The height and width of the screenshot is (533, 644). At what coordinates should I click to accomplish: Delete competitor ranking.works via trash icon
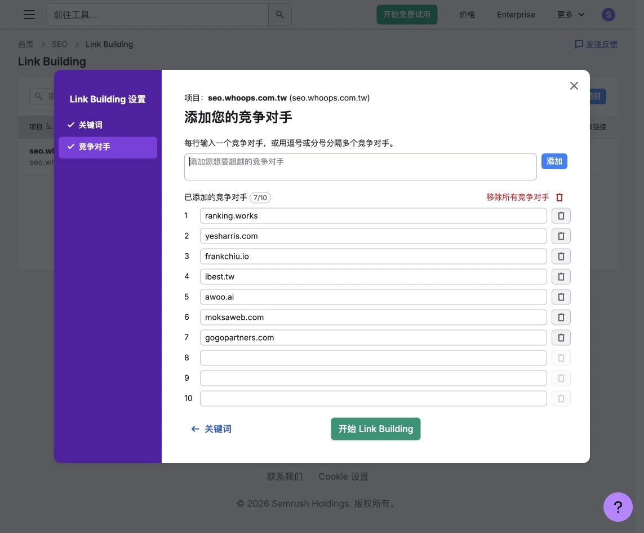tap(561, 216)
